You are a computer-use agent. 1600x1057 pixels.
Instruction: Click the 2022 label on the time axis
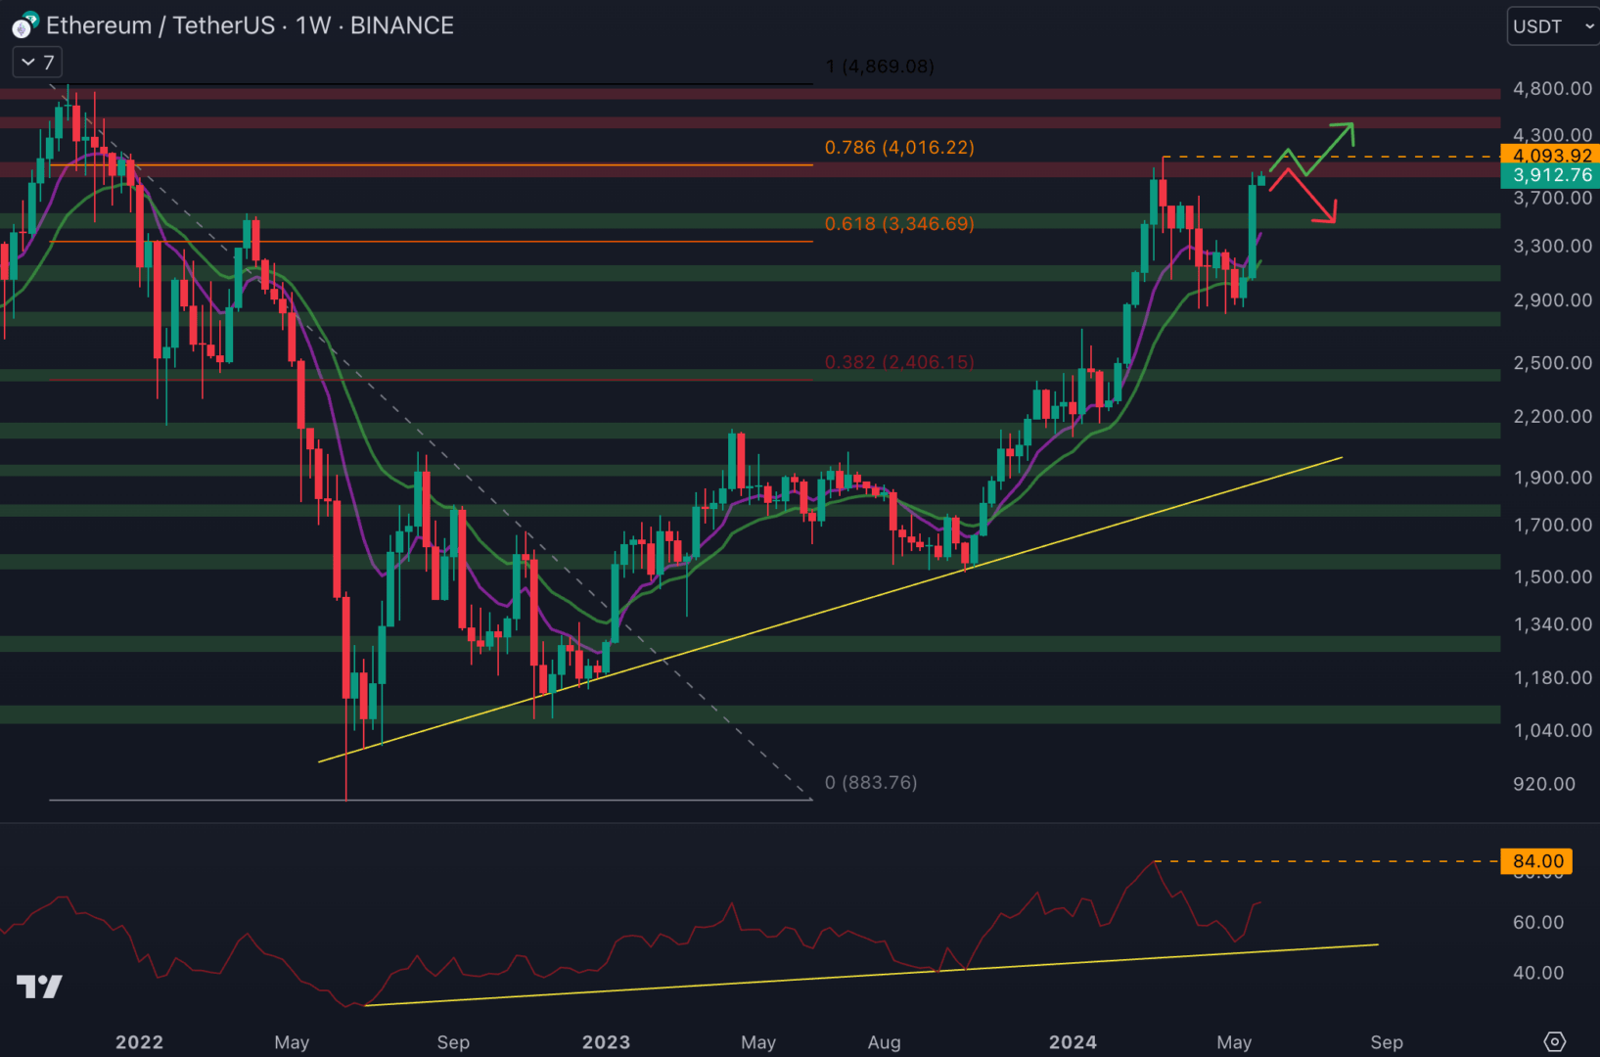click(x=139, y=1042)
